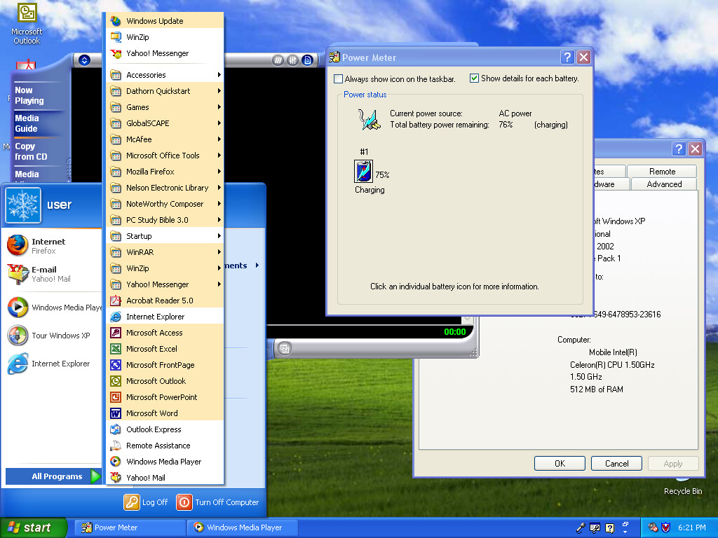Click Turn Off Computer

click(x=218, y=502)
